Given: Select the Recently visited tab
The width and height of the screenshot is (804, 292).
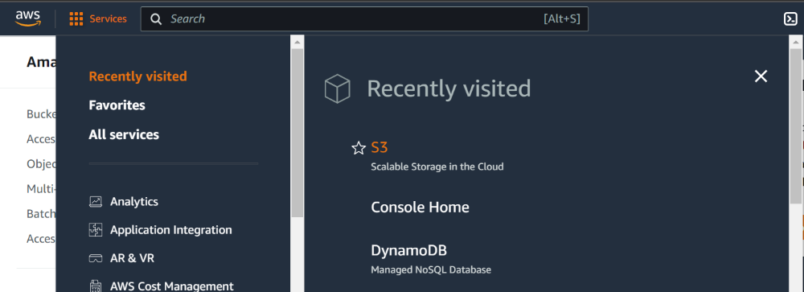Looking at the screenshot, I should [138, 76].
